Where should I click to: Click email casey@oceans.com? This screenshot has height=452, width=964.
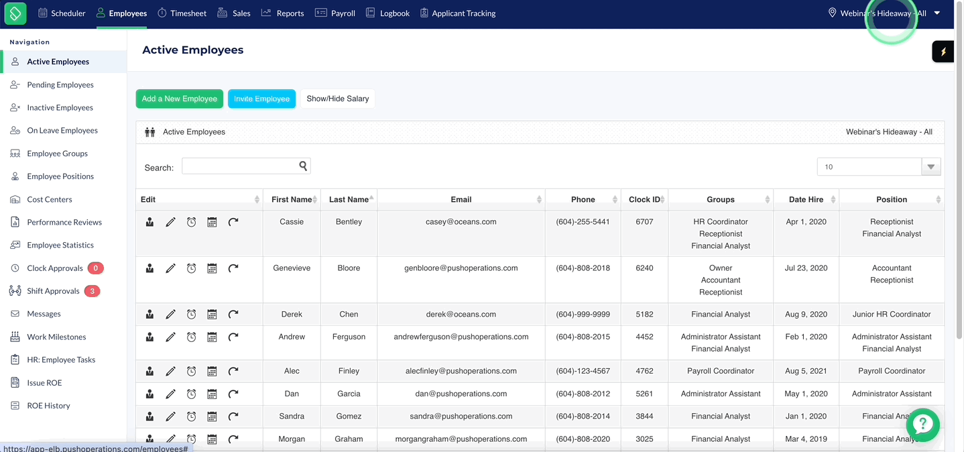coord(461,222)
